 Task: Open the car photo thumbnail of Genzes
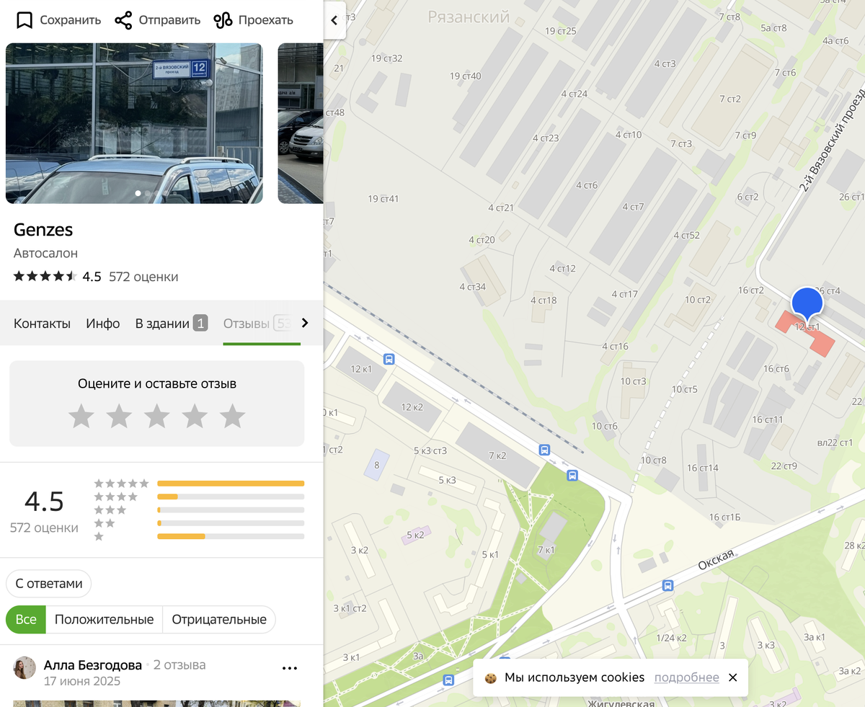click(x=134, y=123)
